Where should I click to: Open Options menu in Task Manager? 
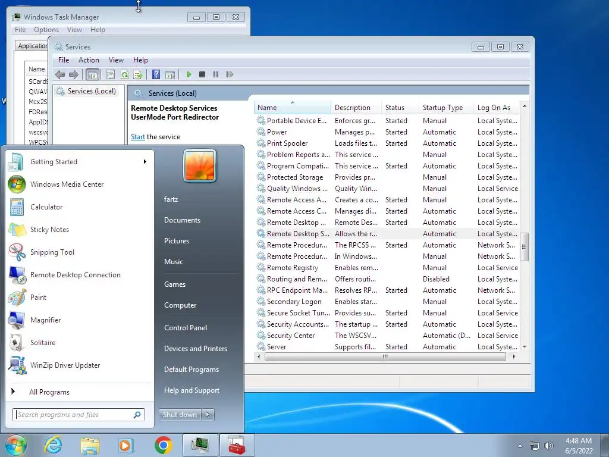click(x=46, y=30)
